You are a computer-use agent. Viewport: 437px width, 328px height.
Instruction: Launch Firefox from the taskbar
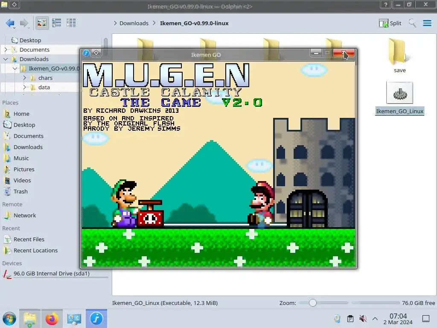coord(52,319)
